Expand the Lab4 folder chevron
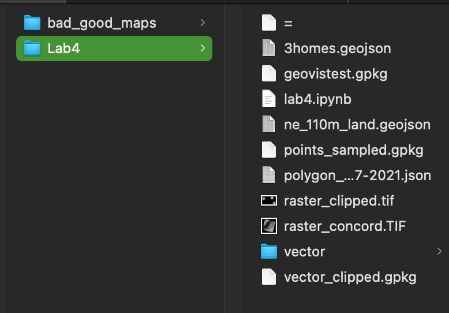The height and width of the screenshot is (313, 449). (203, 49)
